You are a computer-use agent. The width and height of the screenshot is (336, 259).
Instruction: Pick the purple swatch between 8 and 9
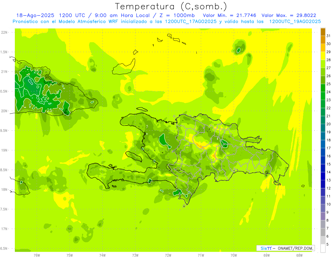coord(323,216)
